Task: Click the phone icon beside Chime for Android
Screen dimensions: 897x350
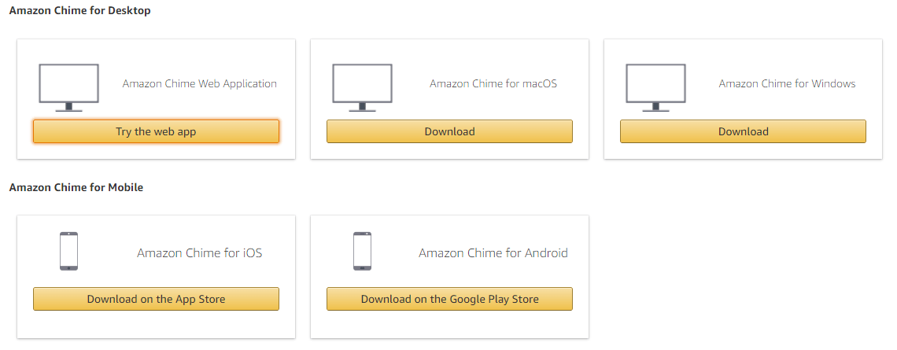Action: pyautogui.click(x=362, y=251)
